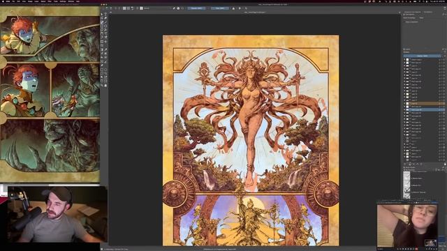This screenshot has width=447, height=251.
Task: Click the foreground/background color selector
Action: [x=132, y=8]
